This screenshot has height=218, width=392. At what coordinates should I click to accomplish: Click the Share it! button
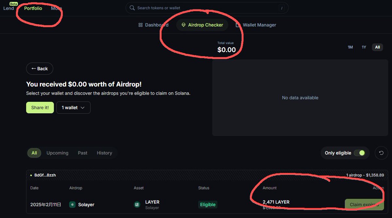click(x=40, y=108)
